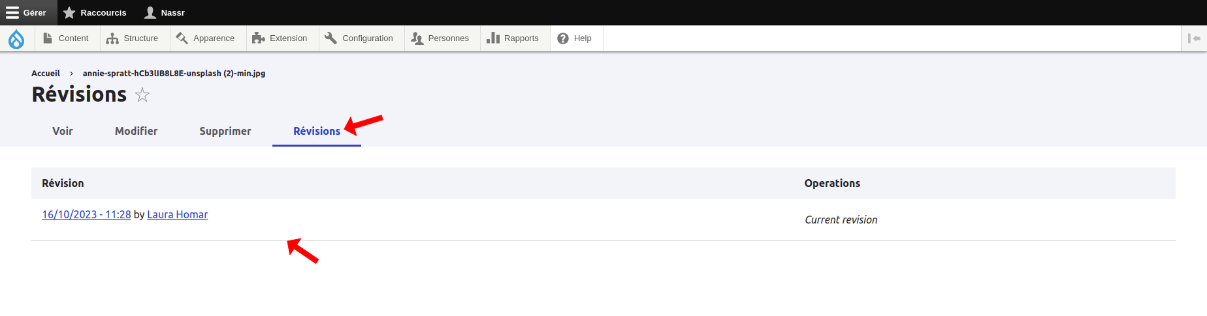This screenshot has height=316, width=1207.
Task: Click the Accueil breadcrumb link
Action: click(x=46, y=74)
